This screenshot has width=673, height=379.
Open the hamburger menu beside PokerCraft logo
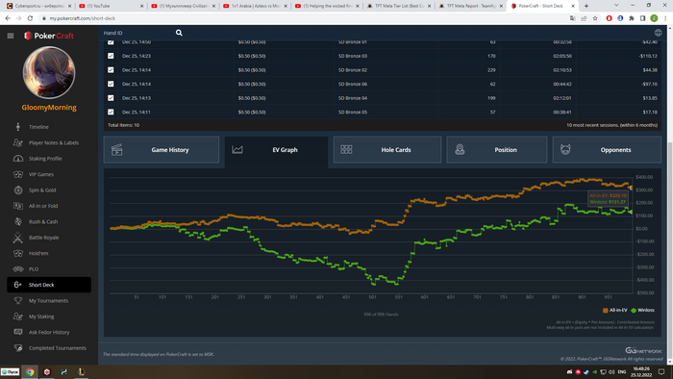point(11,36)
